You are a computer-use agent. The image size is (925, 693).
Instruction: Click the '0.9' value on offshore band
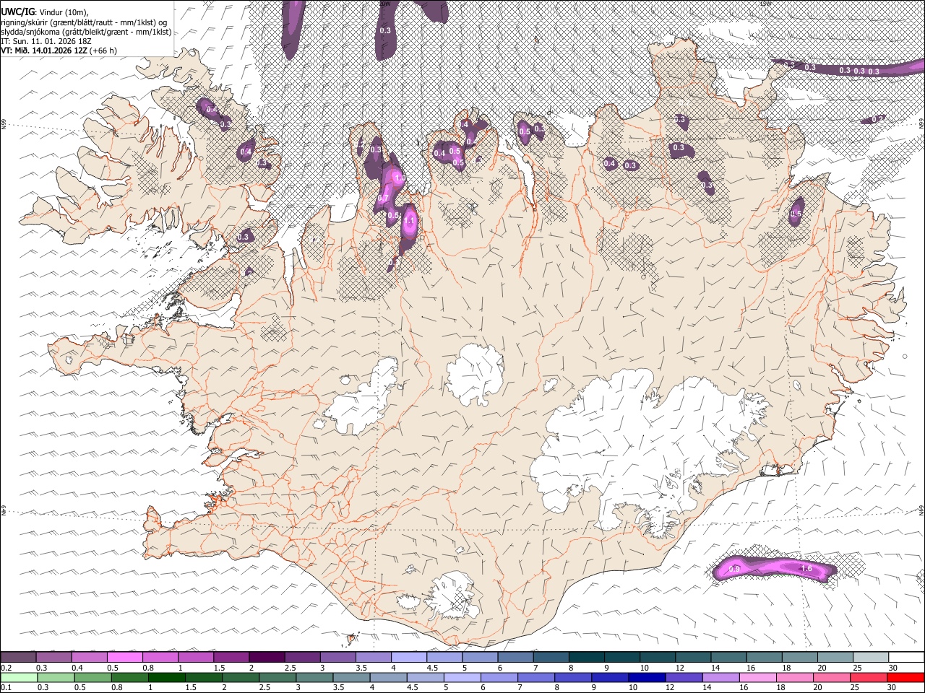734,570
